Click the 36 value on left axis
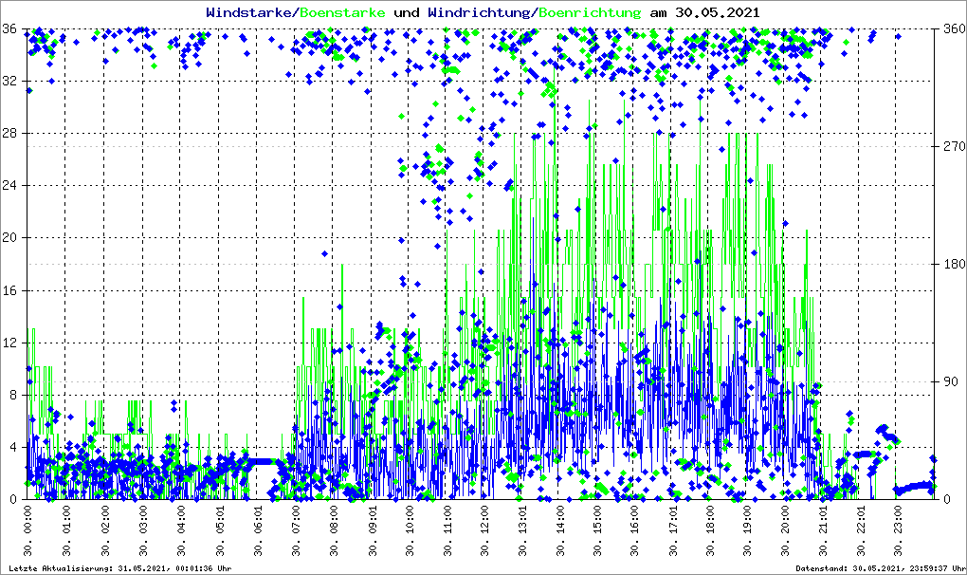This screenshot has height=575, width=967. 11,28
